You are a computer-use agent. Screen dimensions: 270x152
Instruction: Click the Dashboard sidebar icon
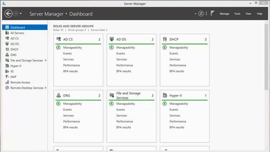pyautogui.click(x=7, y=27)
